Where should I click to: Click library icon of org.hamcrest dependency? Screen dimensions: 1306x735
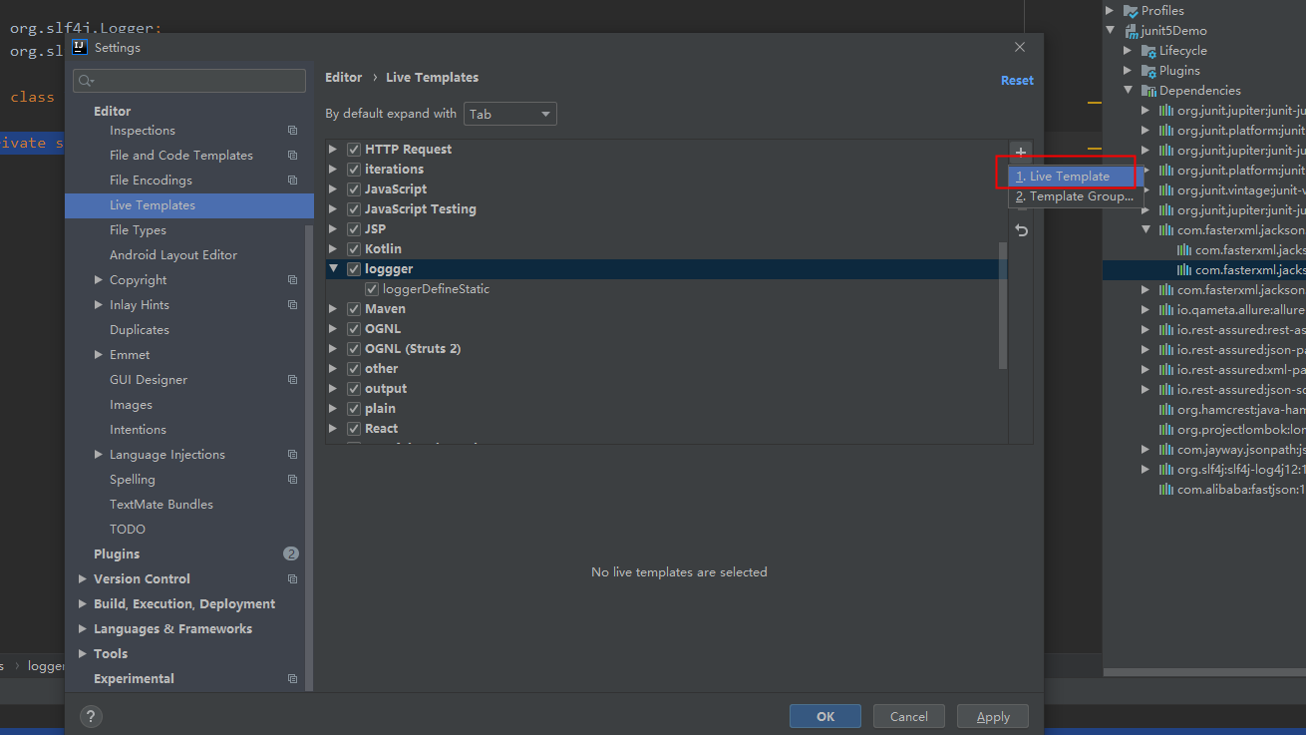click(1166, 410)
